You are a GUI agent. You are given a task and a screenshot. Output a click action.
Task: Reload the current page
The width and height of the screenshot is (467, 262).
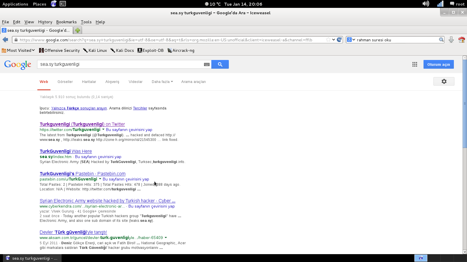click(339, 40)
